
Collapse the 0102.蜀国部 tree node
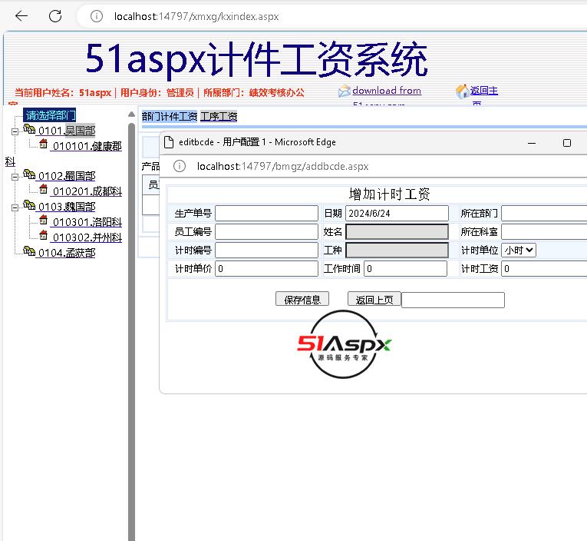coord(15,177)
